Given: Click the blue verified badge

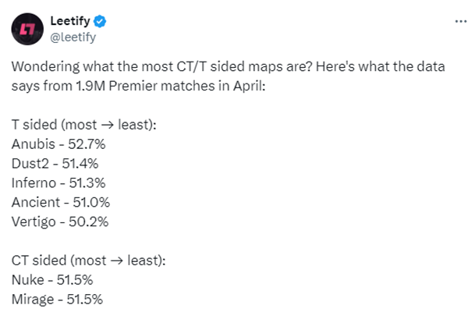Looking at the screenshot, I should coord(100,21).
